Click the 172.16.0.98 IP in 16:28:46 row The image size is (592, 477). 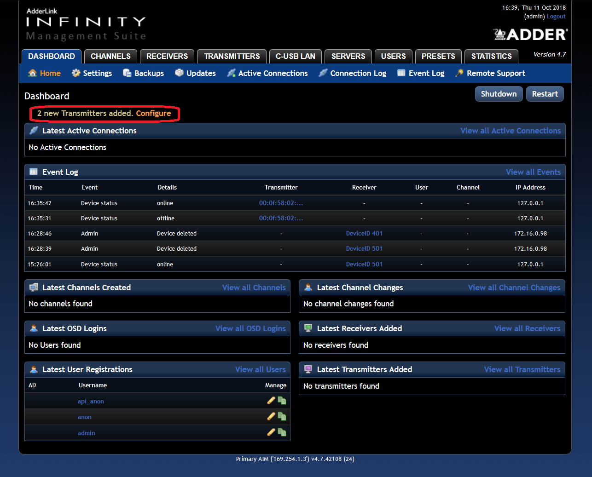[530, 233]
